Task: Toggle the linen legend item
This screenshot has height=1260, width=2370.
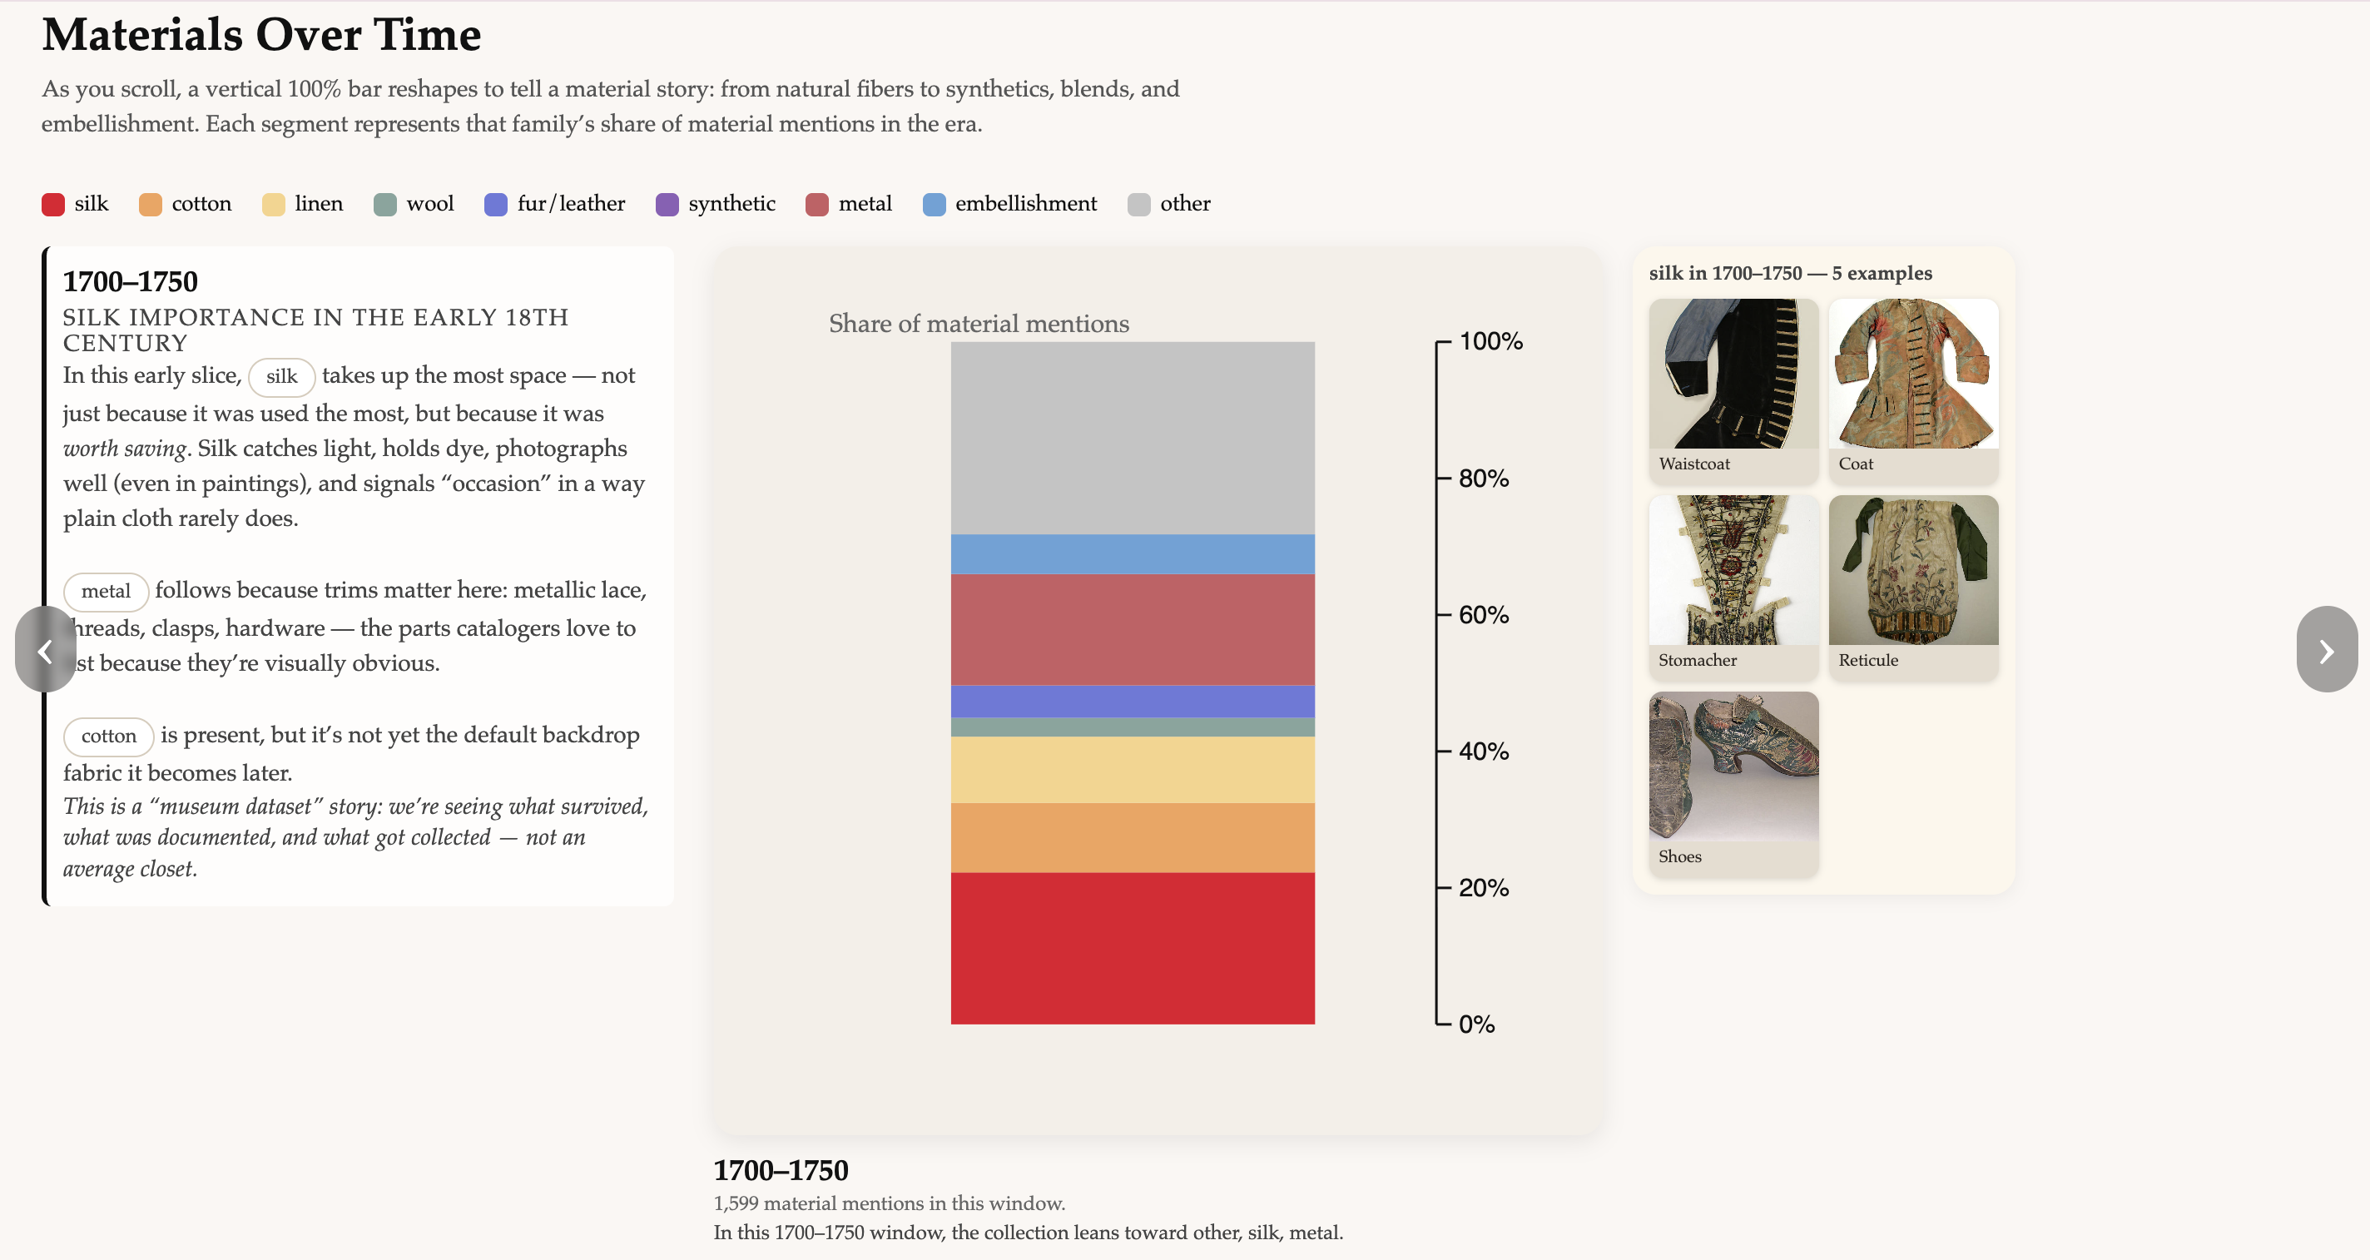Action: tap(303, 205)
